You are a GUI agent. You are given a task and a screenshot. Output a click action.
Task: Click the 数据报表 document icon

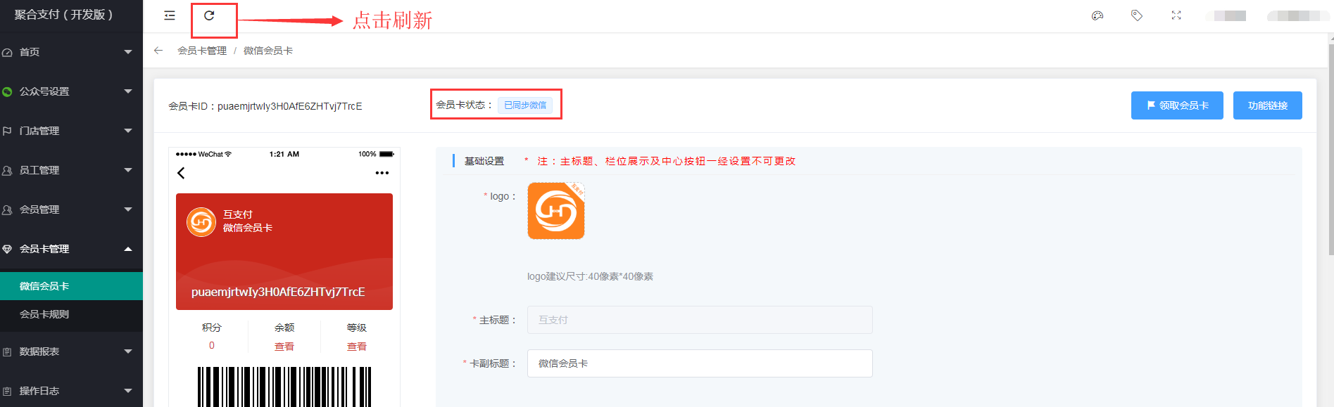point(7,351)
